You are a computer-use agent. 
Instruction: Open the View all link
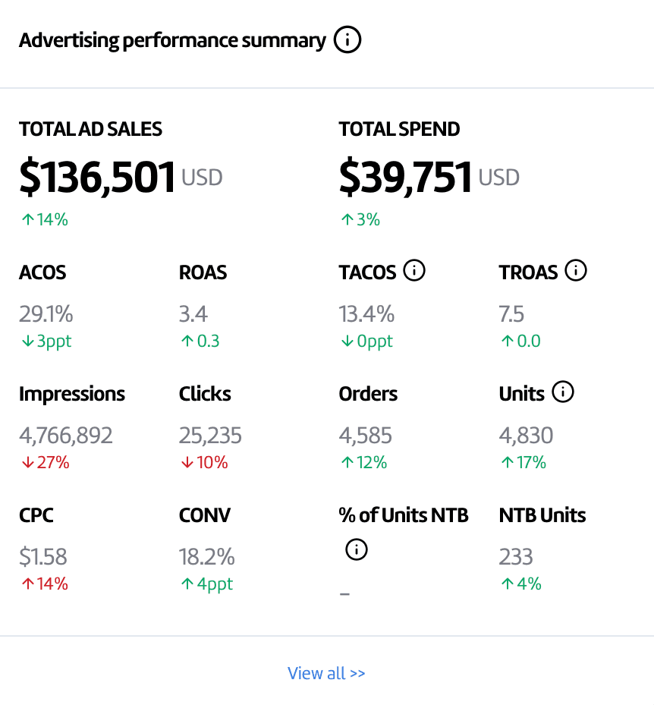(x=326, y=673)
